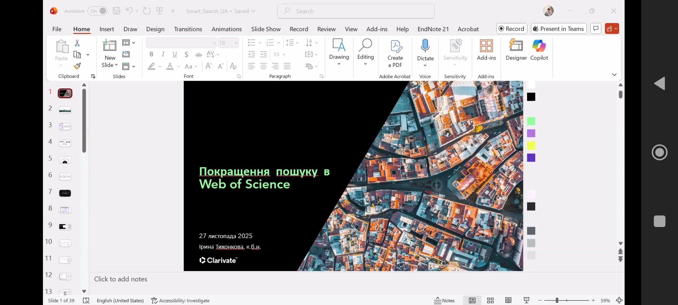Click the Dictate microphone icon

(x=425, y=46)
